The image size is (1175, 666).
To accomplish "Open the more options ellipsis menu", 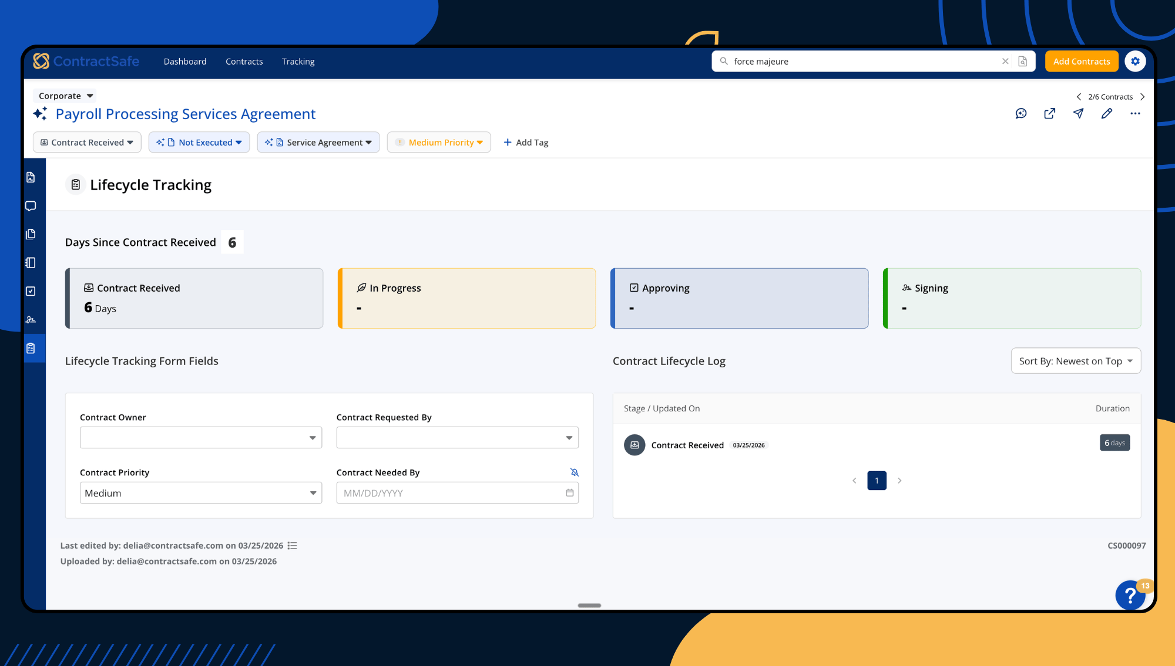I will click(1135, 114).
